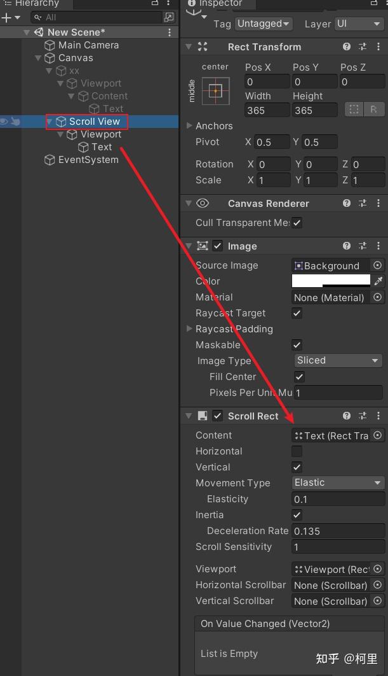Collapse the Canvas hierarchy item
Image resolution: width=388 pixels, height=676 pixels.
click(38, 58)
